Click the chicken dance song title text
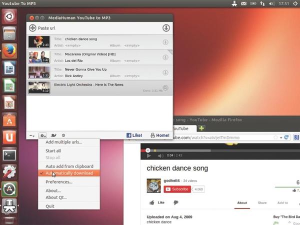Viewport: 300px width, 225px height. click(x=81, y=39)
